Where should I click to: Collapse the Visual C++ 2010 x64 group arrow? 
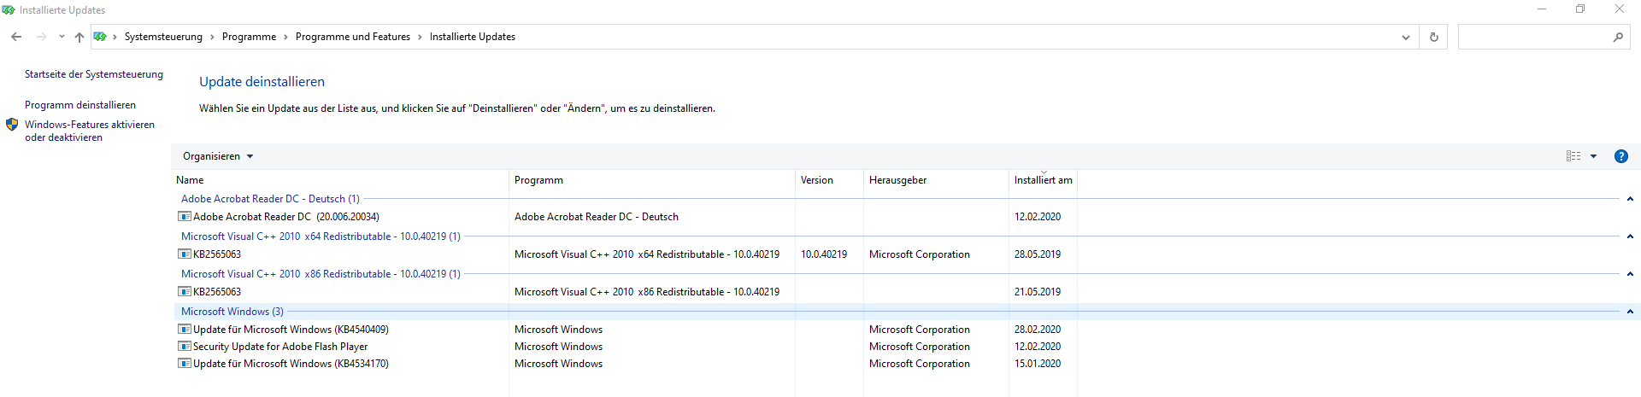point(1630,236)
